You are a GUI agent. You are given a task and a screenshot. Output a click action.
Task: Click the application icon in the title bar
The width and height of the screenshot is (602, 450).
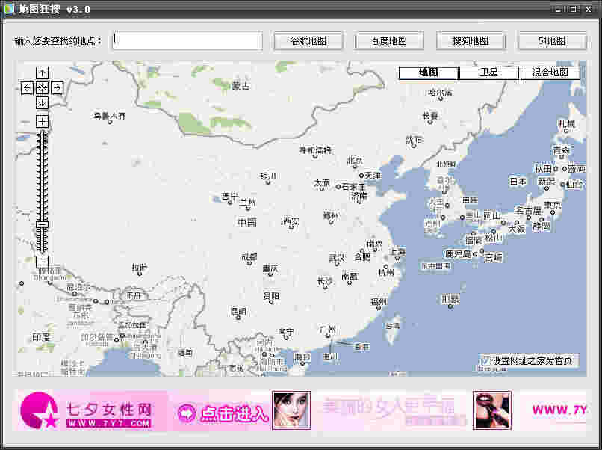click(x=9, y=10)
